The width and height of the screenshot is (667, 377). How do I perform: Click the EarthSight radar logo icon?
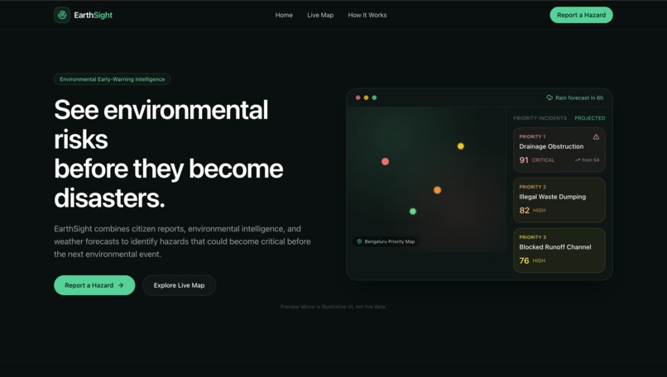click(62, 15)
